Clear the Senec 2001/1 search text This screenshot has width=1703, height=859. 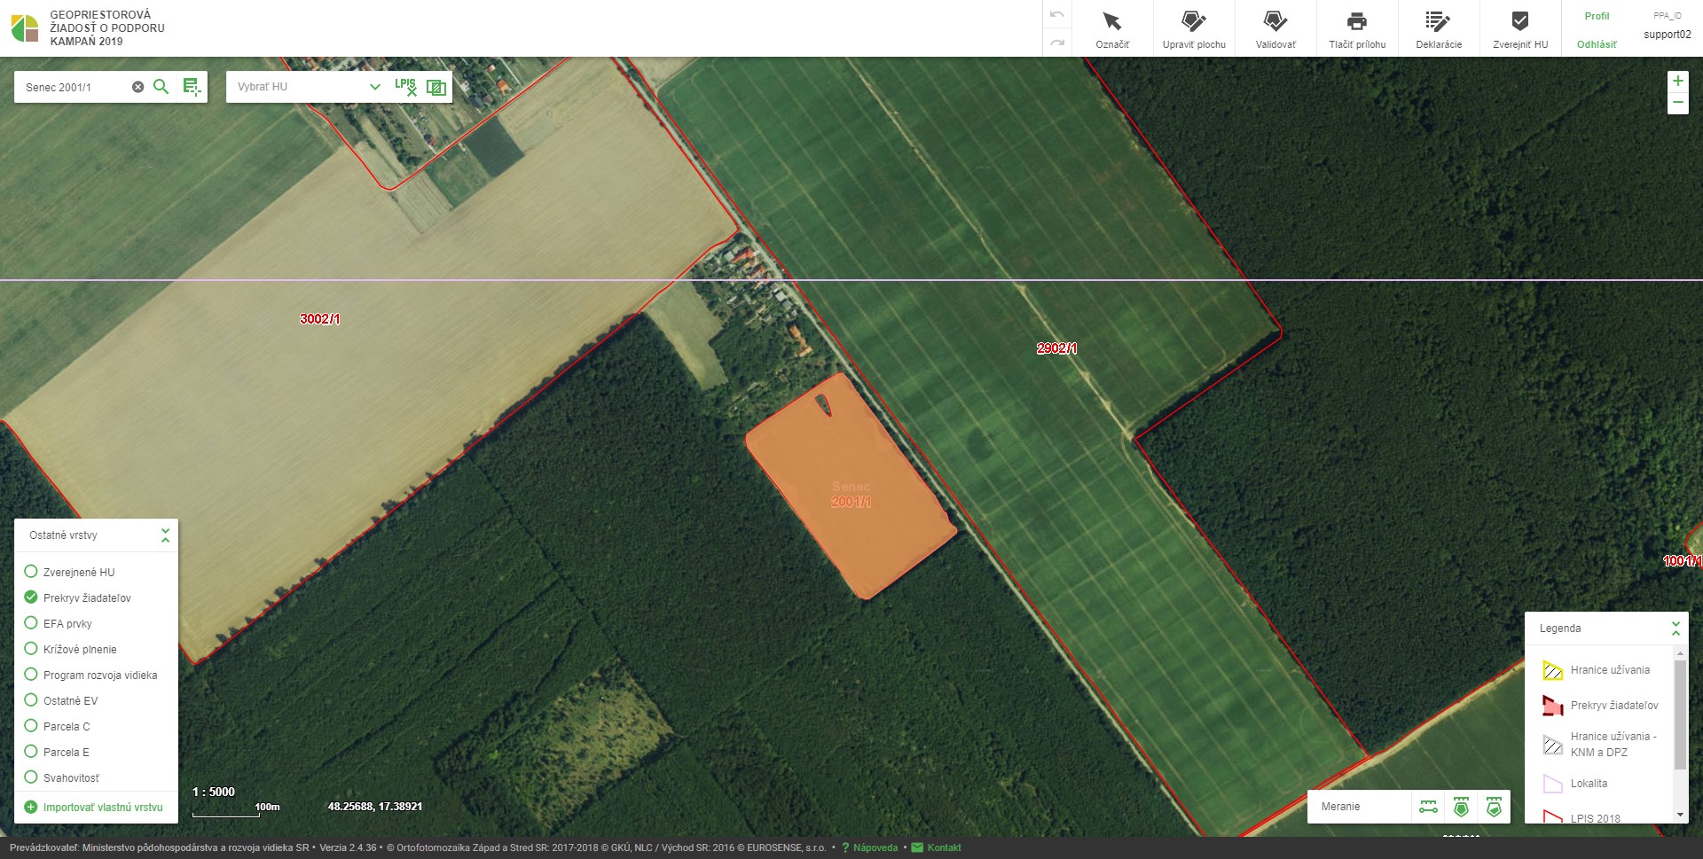pos(137,87)
